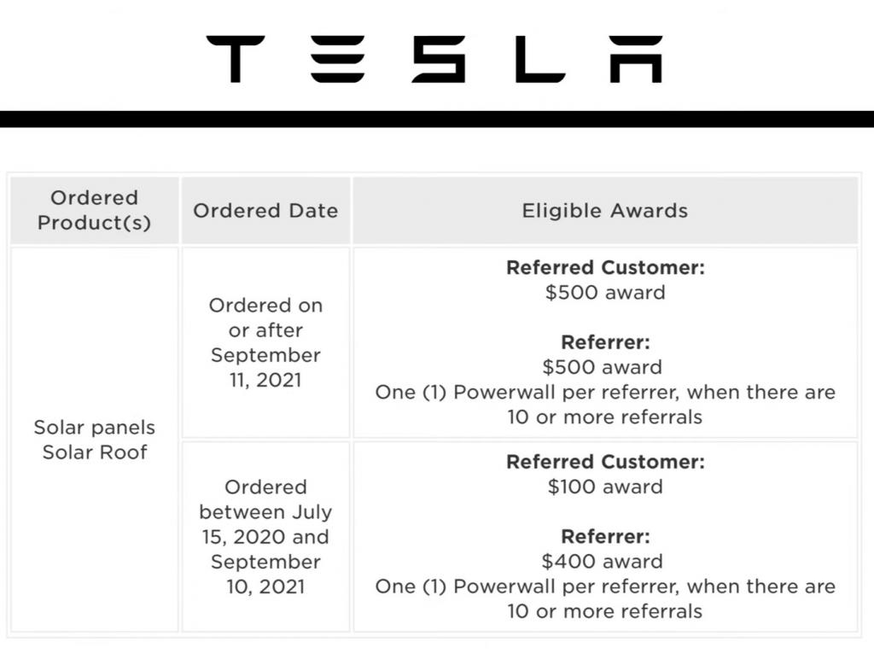Click the first Referred Customer: heading
Image resolution: width=874 pixels, height=653 pixels.
(x=605, y=268)
